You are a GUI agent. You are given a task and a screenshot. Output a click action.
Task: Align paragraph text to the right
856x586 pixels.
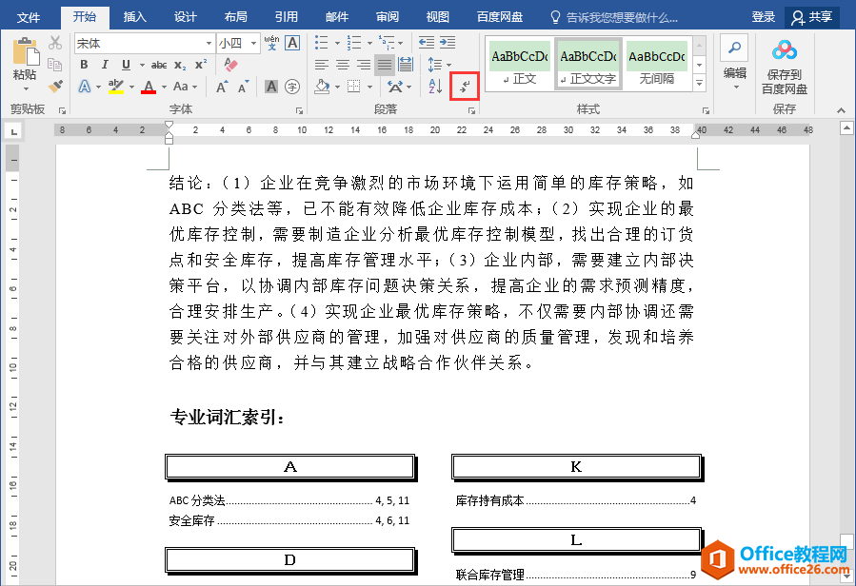pyautogui.click(x=364, y=65)
